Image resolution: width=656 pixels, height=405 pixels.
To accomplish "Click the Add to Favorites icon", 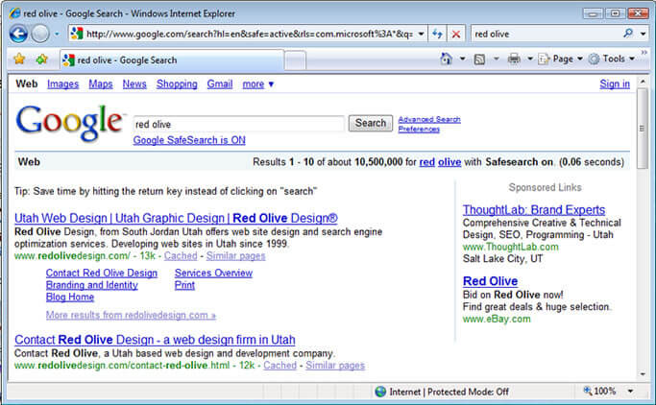I will (41, 60).
